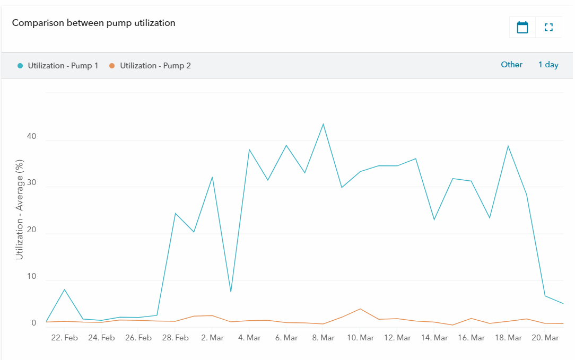Click the teal Pump 1 legend dot
Image resolution: width=575 pixels, height=360 pixels.
tap(20, 66)
